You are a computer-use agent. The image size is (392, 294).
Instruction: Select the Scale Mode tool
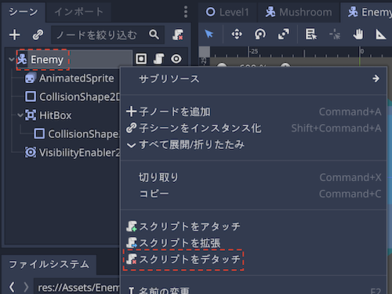[x=284, y=34]
